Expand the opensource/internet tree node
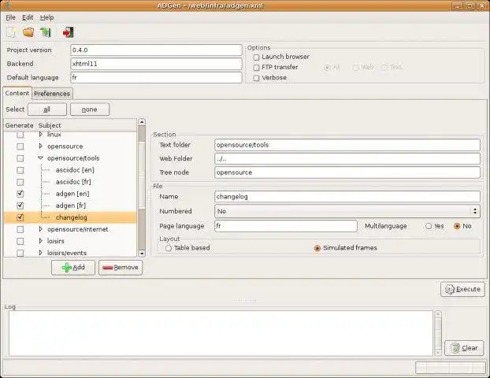This screenshot has width=490, height=378. coord(40,229)
